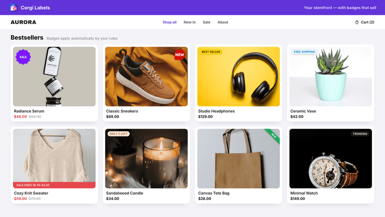Click the struck-through $68.00 price
Viewport: 385px width, 217px height.
click(x=35, y=116)
